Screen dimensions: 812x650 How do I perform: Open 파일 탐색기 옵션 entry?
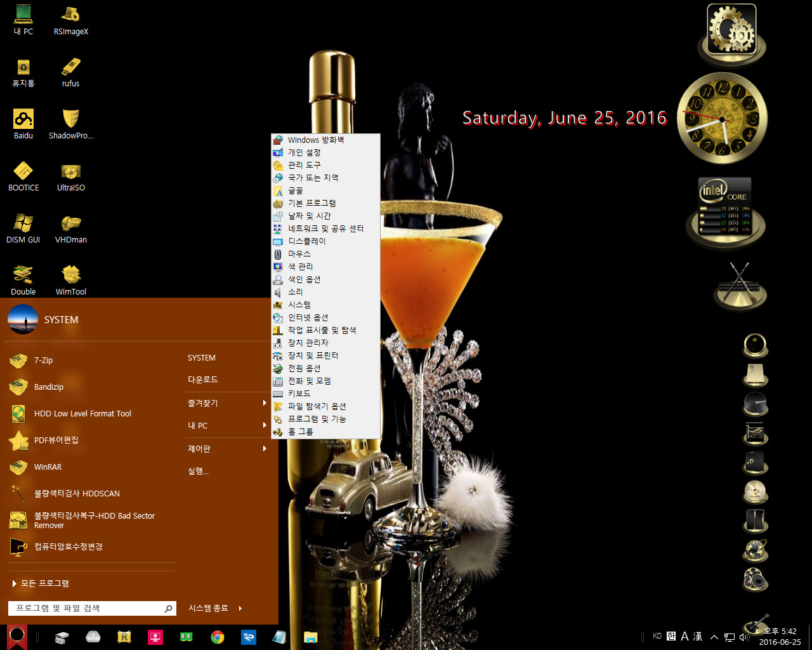coord(325,406)
